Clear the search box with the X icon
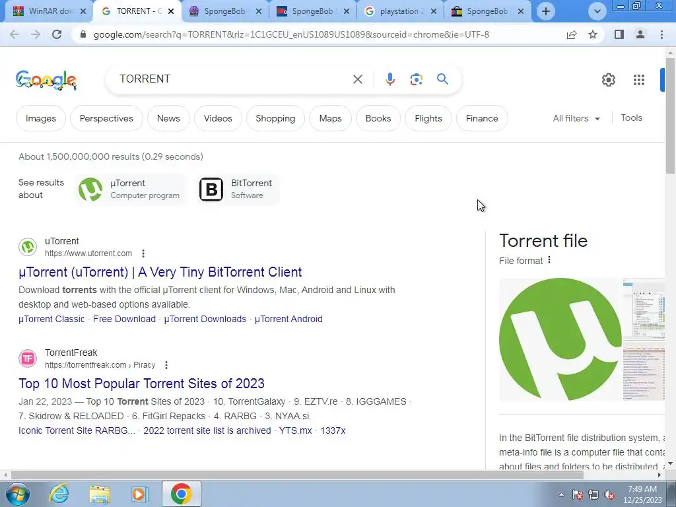The width and height of the screenshot is (676, 507). (x=357, y=79)
